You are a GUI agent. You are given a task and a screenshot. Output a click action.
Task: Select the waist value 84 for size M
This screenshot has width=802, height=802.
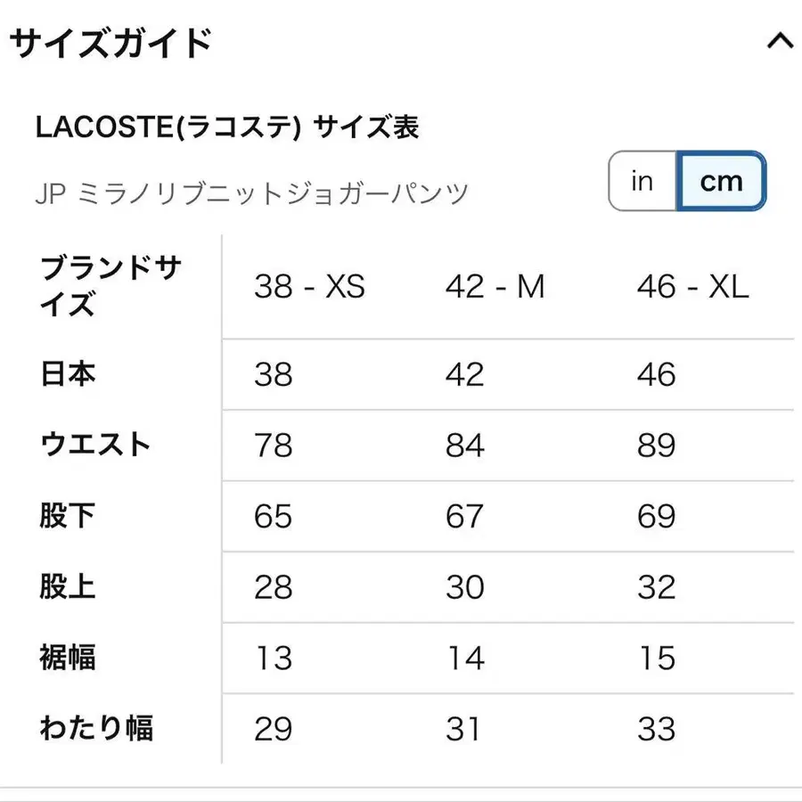466,446
